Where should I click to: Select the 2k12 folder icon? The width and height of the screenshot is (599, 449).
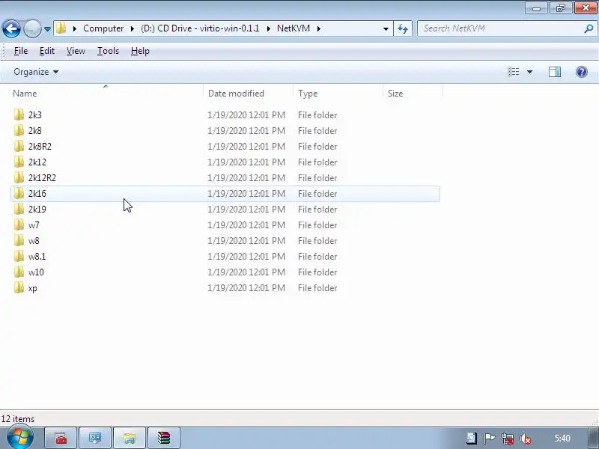(x=19, y=162)
